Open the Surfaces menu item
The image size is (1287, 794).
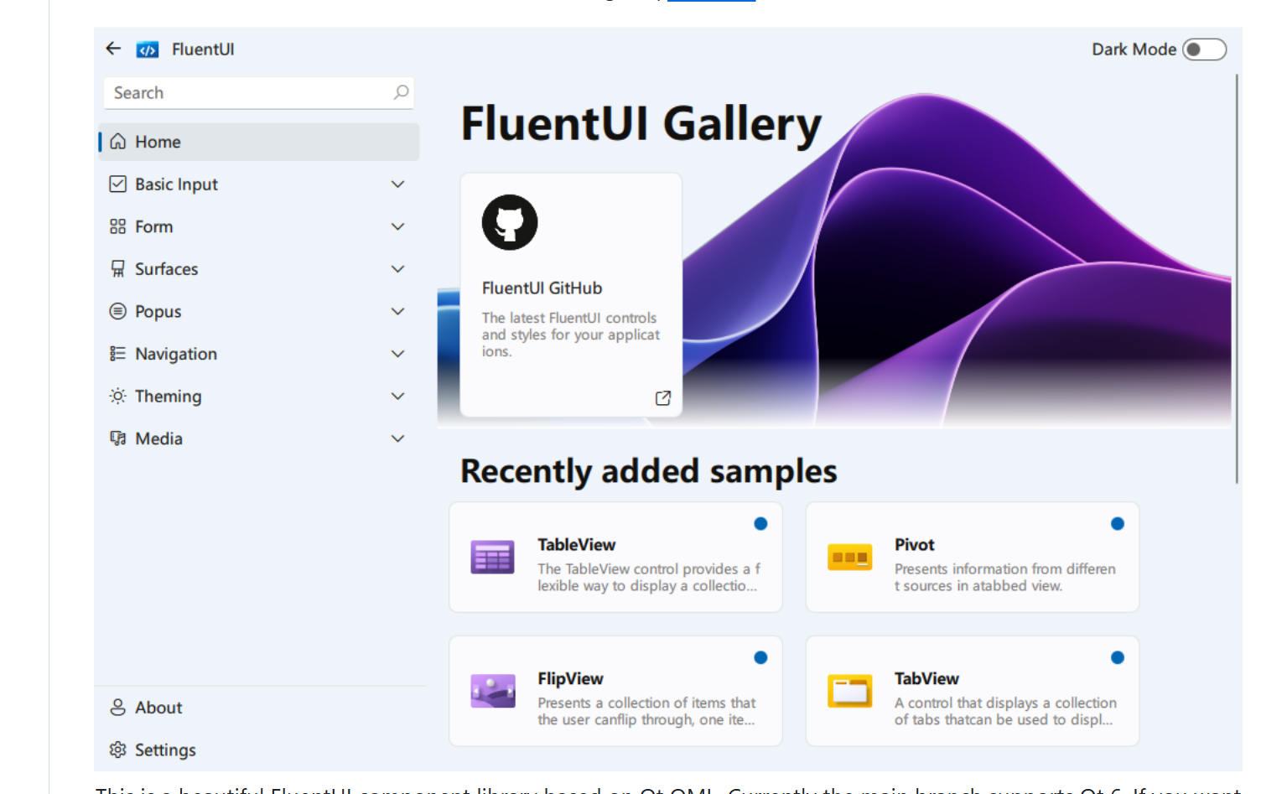coord(259,268)
